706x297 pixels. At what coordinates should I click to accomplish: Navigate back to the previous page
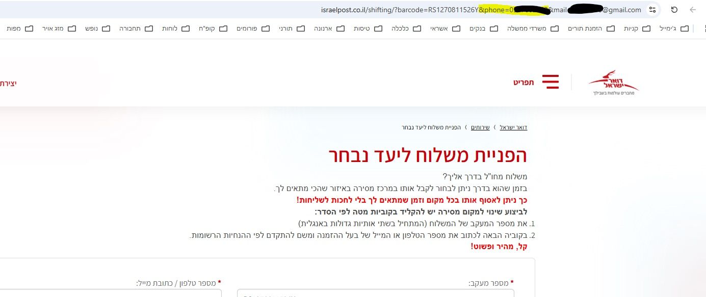point(692,9)
